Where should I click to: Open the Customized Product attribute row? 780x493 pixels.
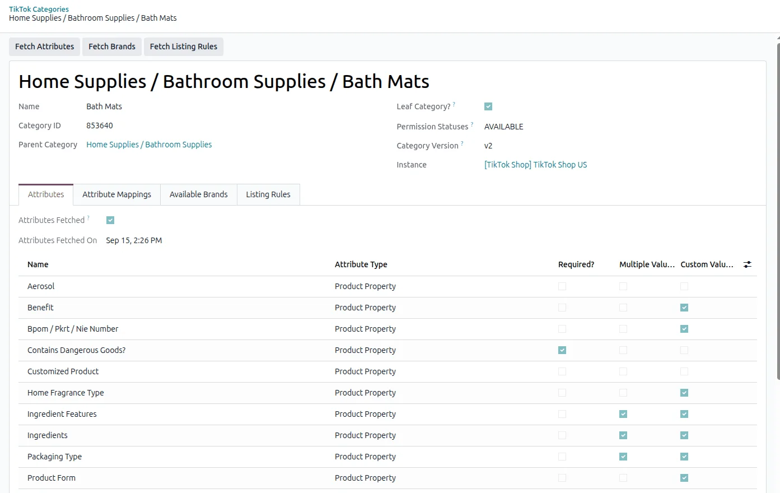pyautogui.click(x=387, y=371)
